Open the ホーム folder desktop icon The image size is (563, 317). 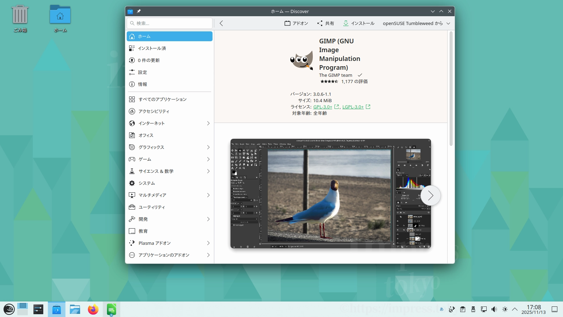[60, 18]
